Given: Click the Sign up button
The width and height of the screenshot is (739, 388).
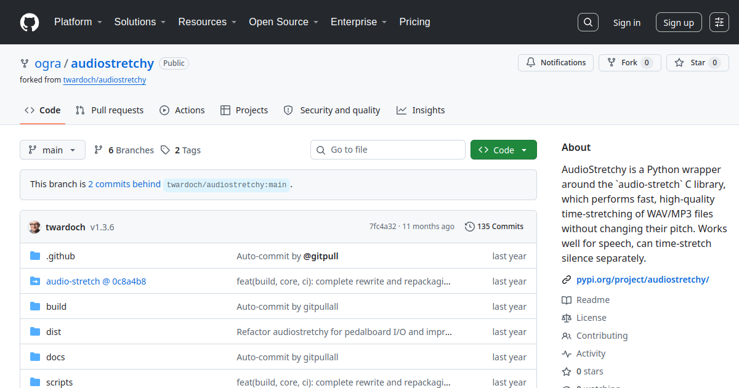Looking at the screenshot, I should [679, 23].
